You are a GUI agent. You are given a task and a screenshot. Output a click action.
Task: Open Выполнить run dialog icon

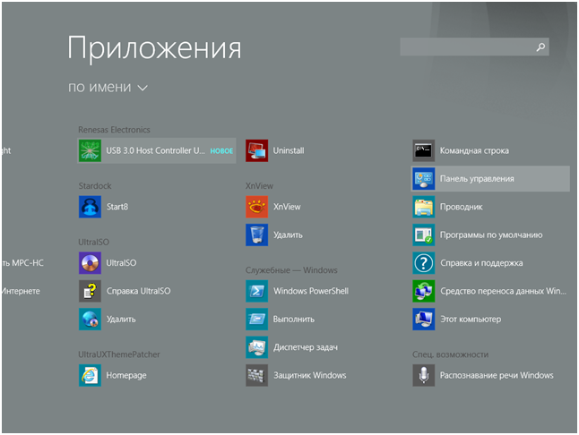point(257,320)
